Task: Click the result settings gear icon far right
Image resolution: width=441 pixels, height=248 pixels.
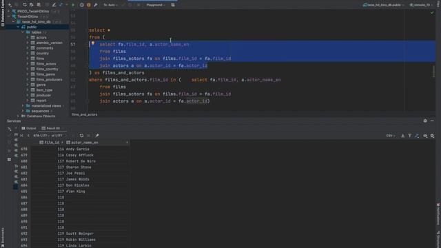Action: pyautogui.click(x=432, y=136)
